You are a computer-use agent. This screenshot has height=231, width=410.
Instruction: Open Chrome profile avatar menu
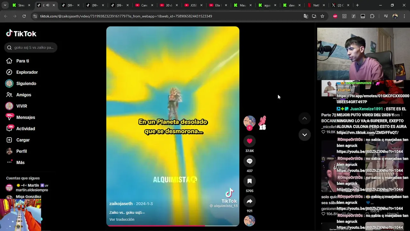click(395, 16)
